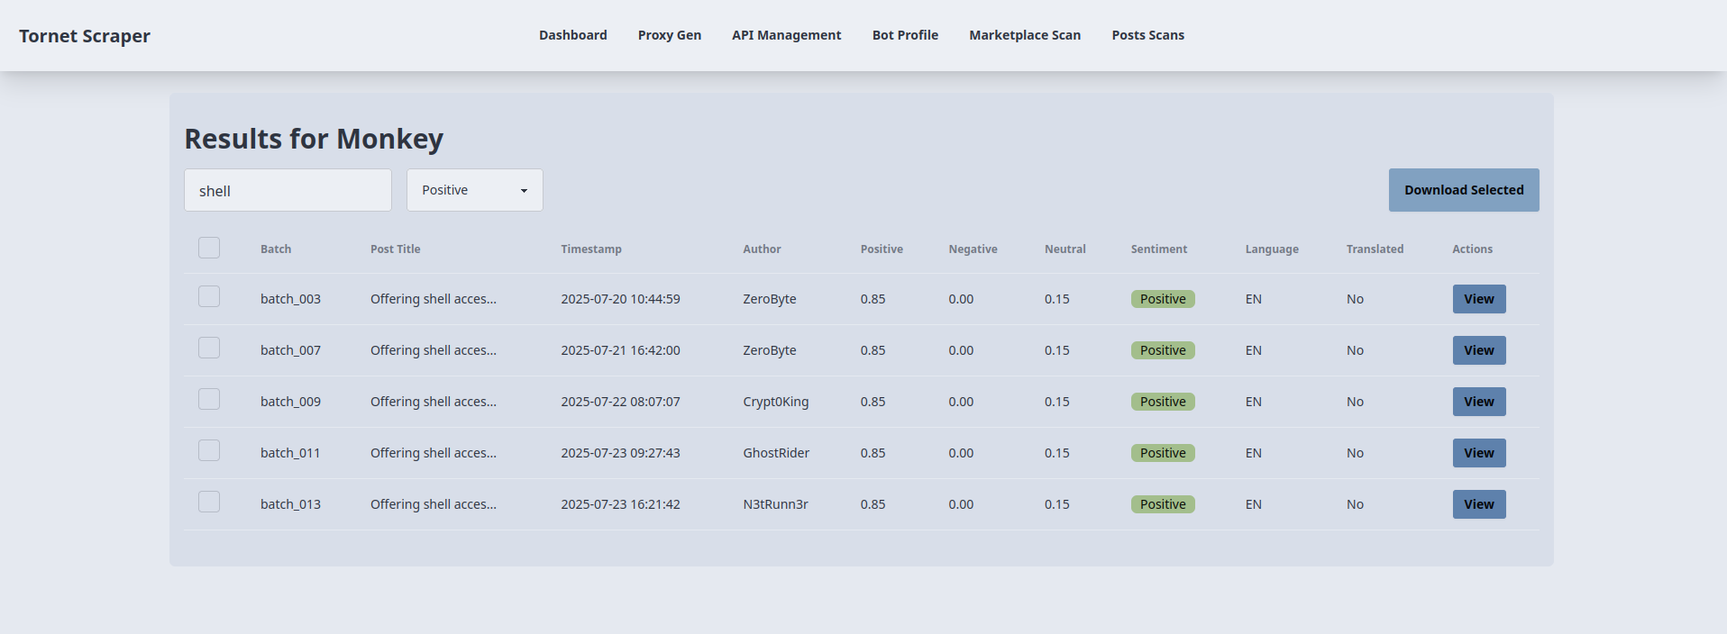
Task: Click View on the N3tRunn3r row
Action: pyautogui.click(x=1478, y=504)
